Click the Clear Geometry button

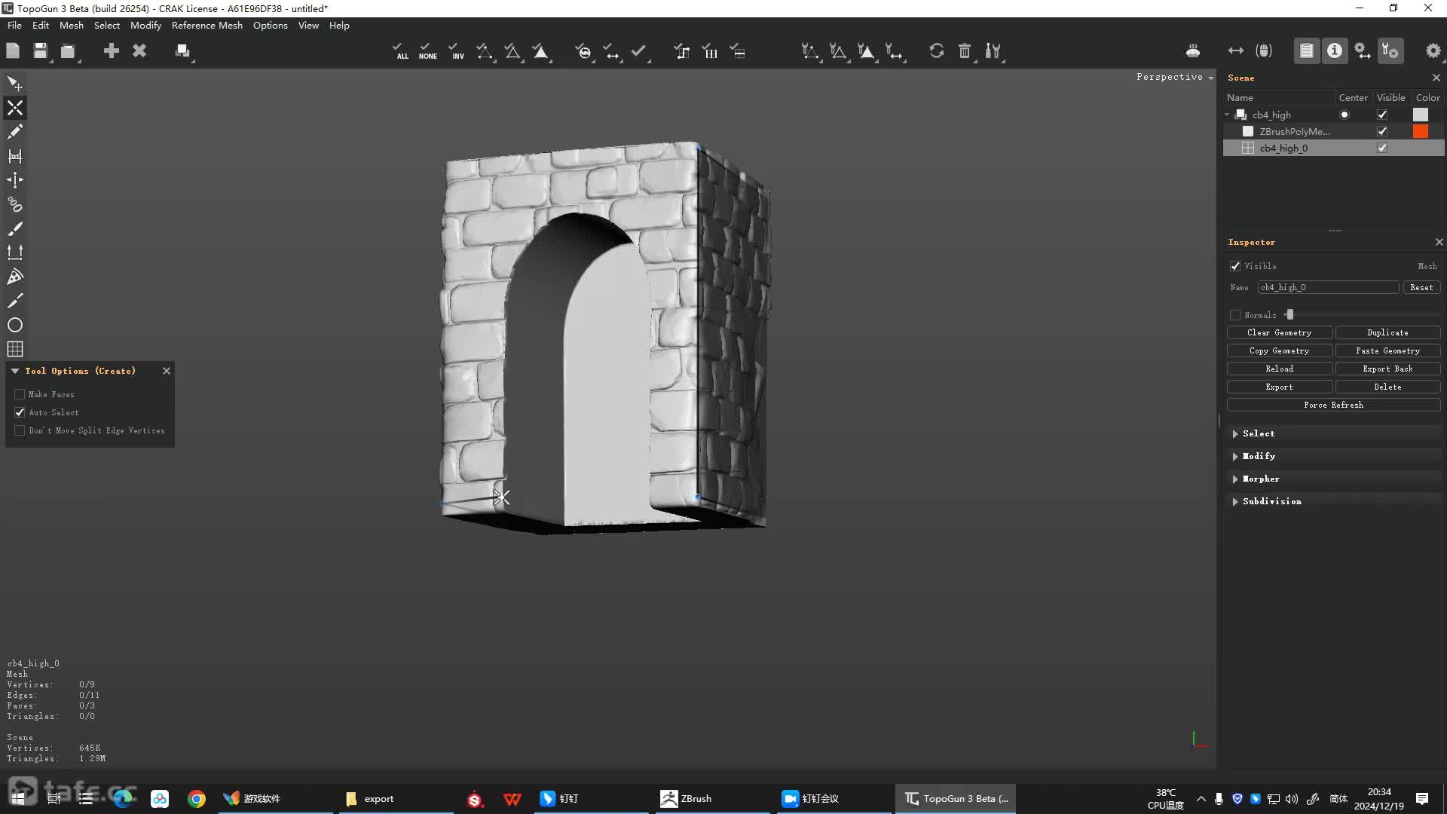tap(1279, 332)
